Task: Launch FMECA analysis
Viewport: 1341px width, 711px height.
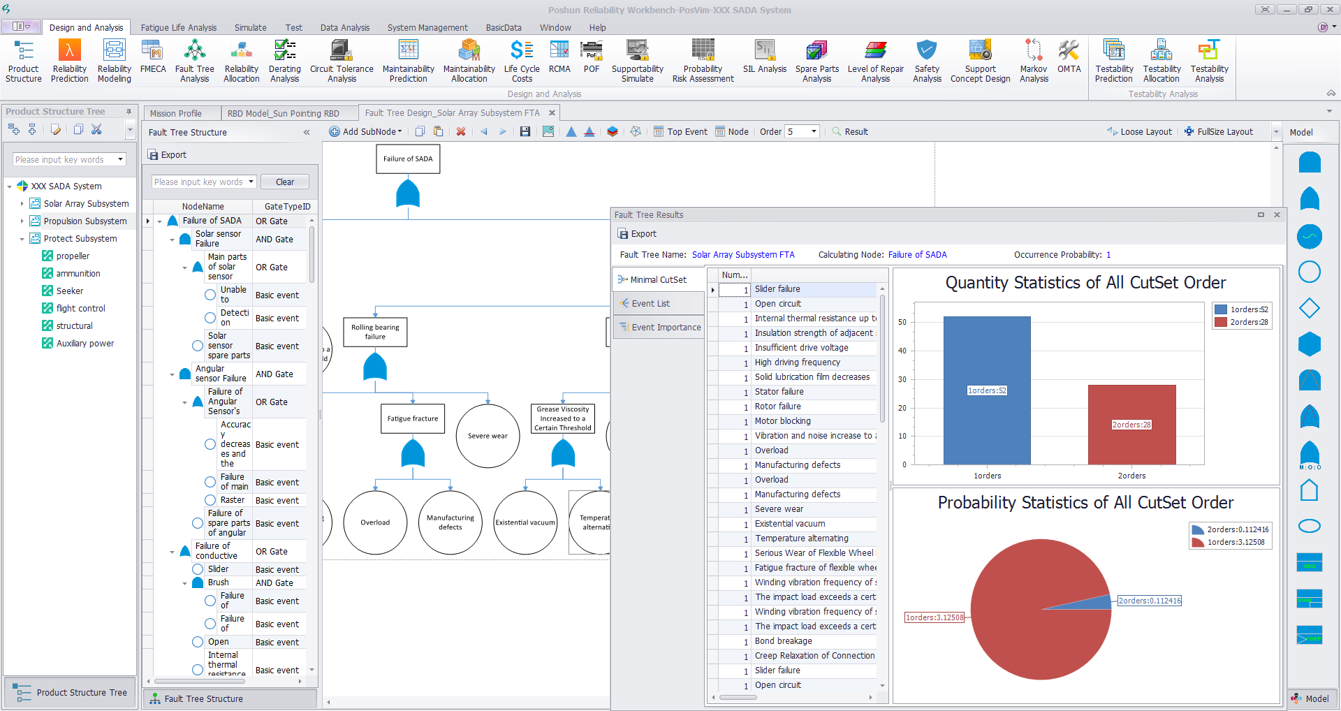Action: point(153,57)
